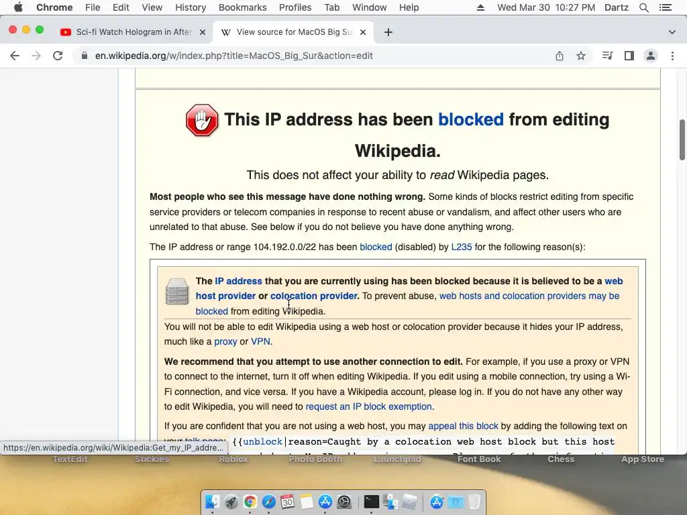Bookmark this tab with the star icon
687x515 pixels.
tap(580, 56)
